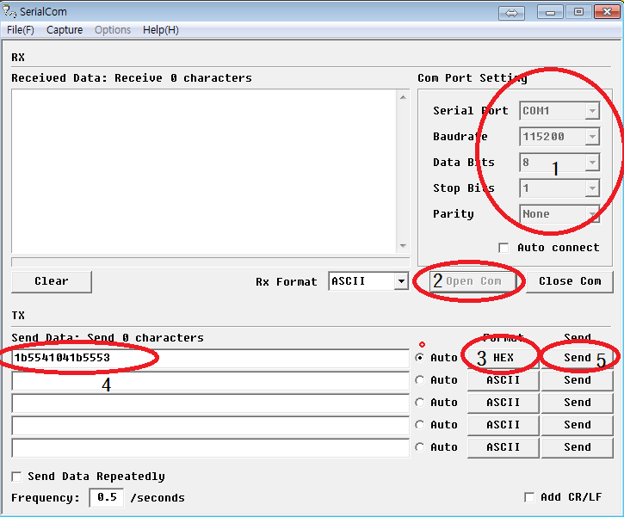
Task: Select the first row Auto radio button
Action: (x=420, y=357)
